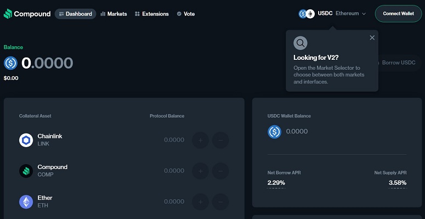Select the Dashboard tab

click(75, 14)
